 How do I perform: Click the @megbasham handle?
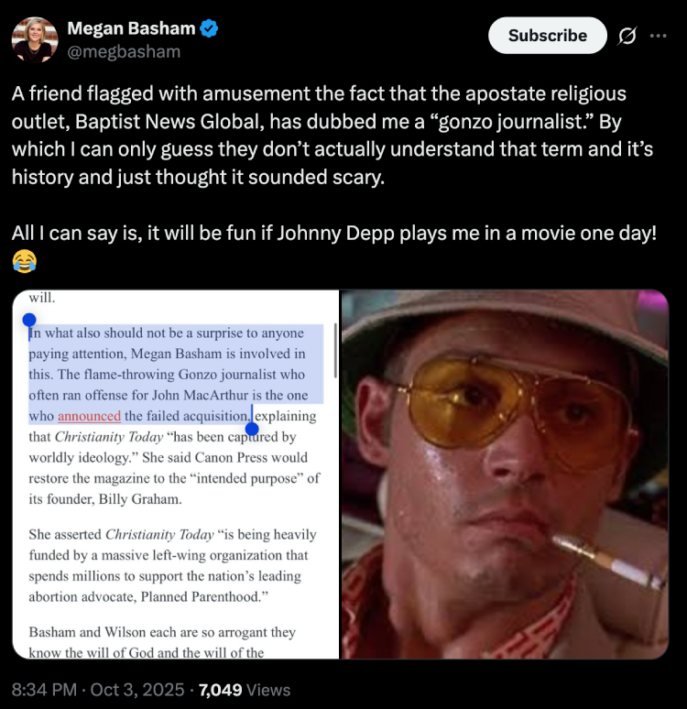pos(124,51)
